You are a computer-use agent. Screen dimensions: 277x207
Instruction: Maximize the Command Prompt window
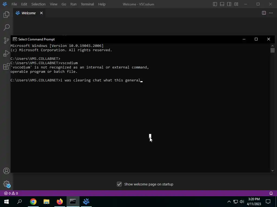[256, 39]
